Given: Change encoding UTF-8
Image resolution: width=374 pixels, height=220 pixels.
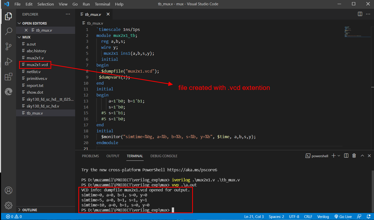Looking at the screenshot, I should tap(294, 216).
